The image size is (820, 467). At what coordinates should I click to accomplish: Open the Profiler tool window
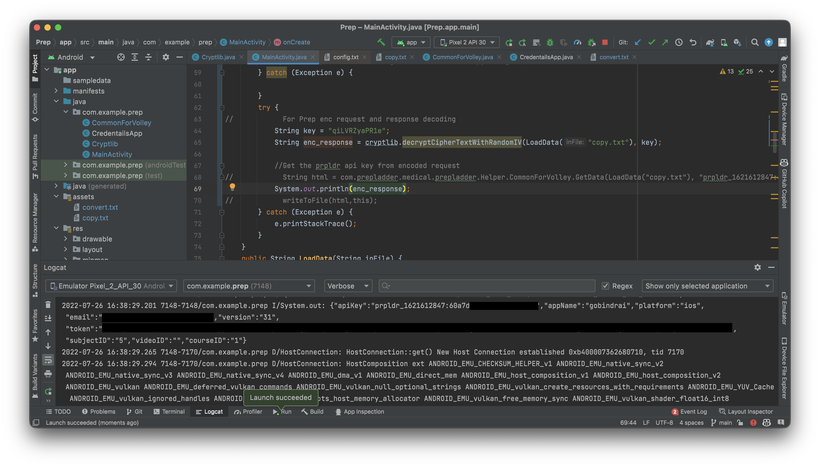pyautogui.click(x=248, y=412)
